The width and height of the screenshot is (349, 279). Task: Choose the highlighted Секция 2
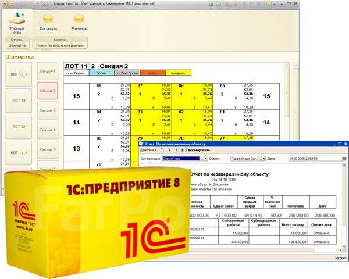(48, 91)
